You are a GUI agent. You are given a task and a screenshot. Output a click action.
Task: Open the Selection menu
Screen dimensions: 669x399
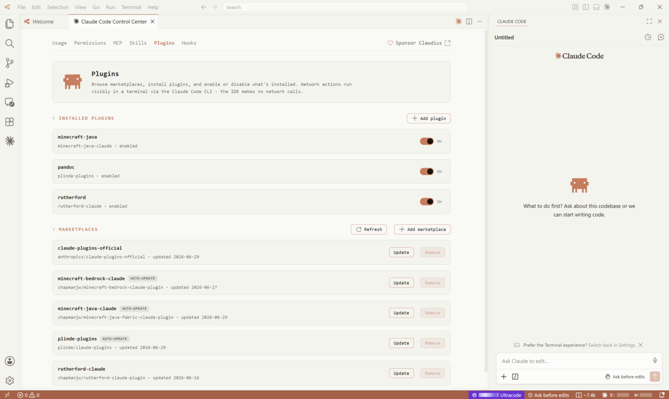[x=57, y=7]
